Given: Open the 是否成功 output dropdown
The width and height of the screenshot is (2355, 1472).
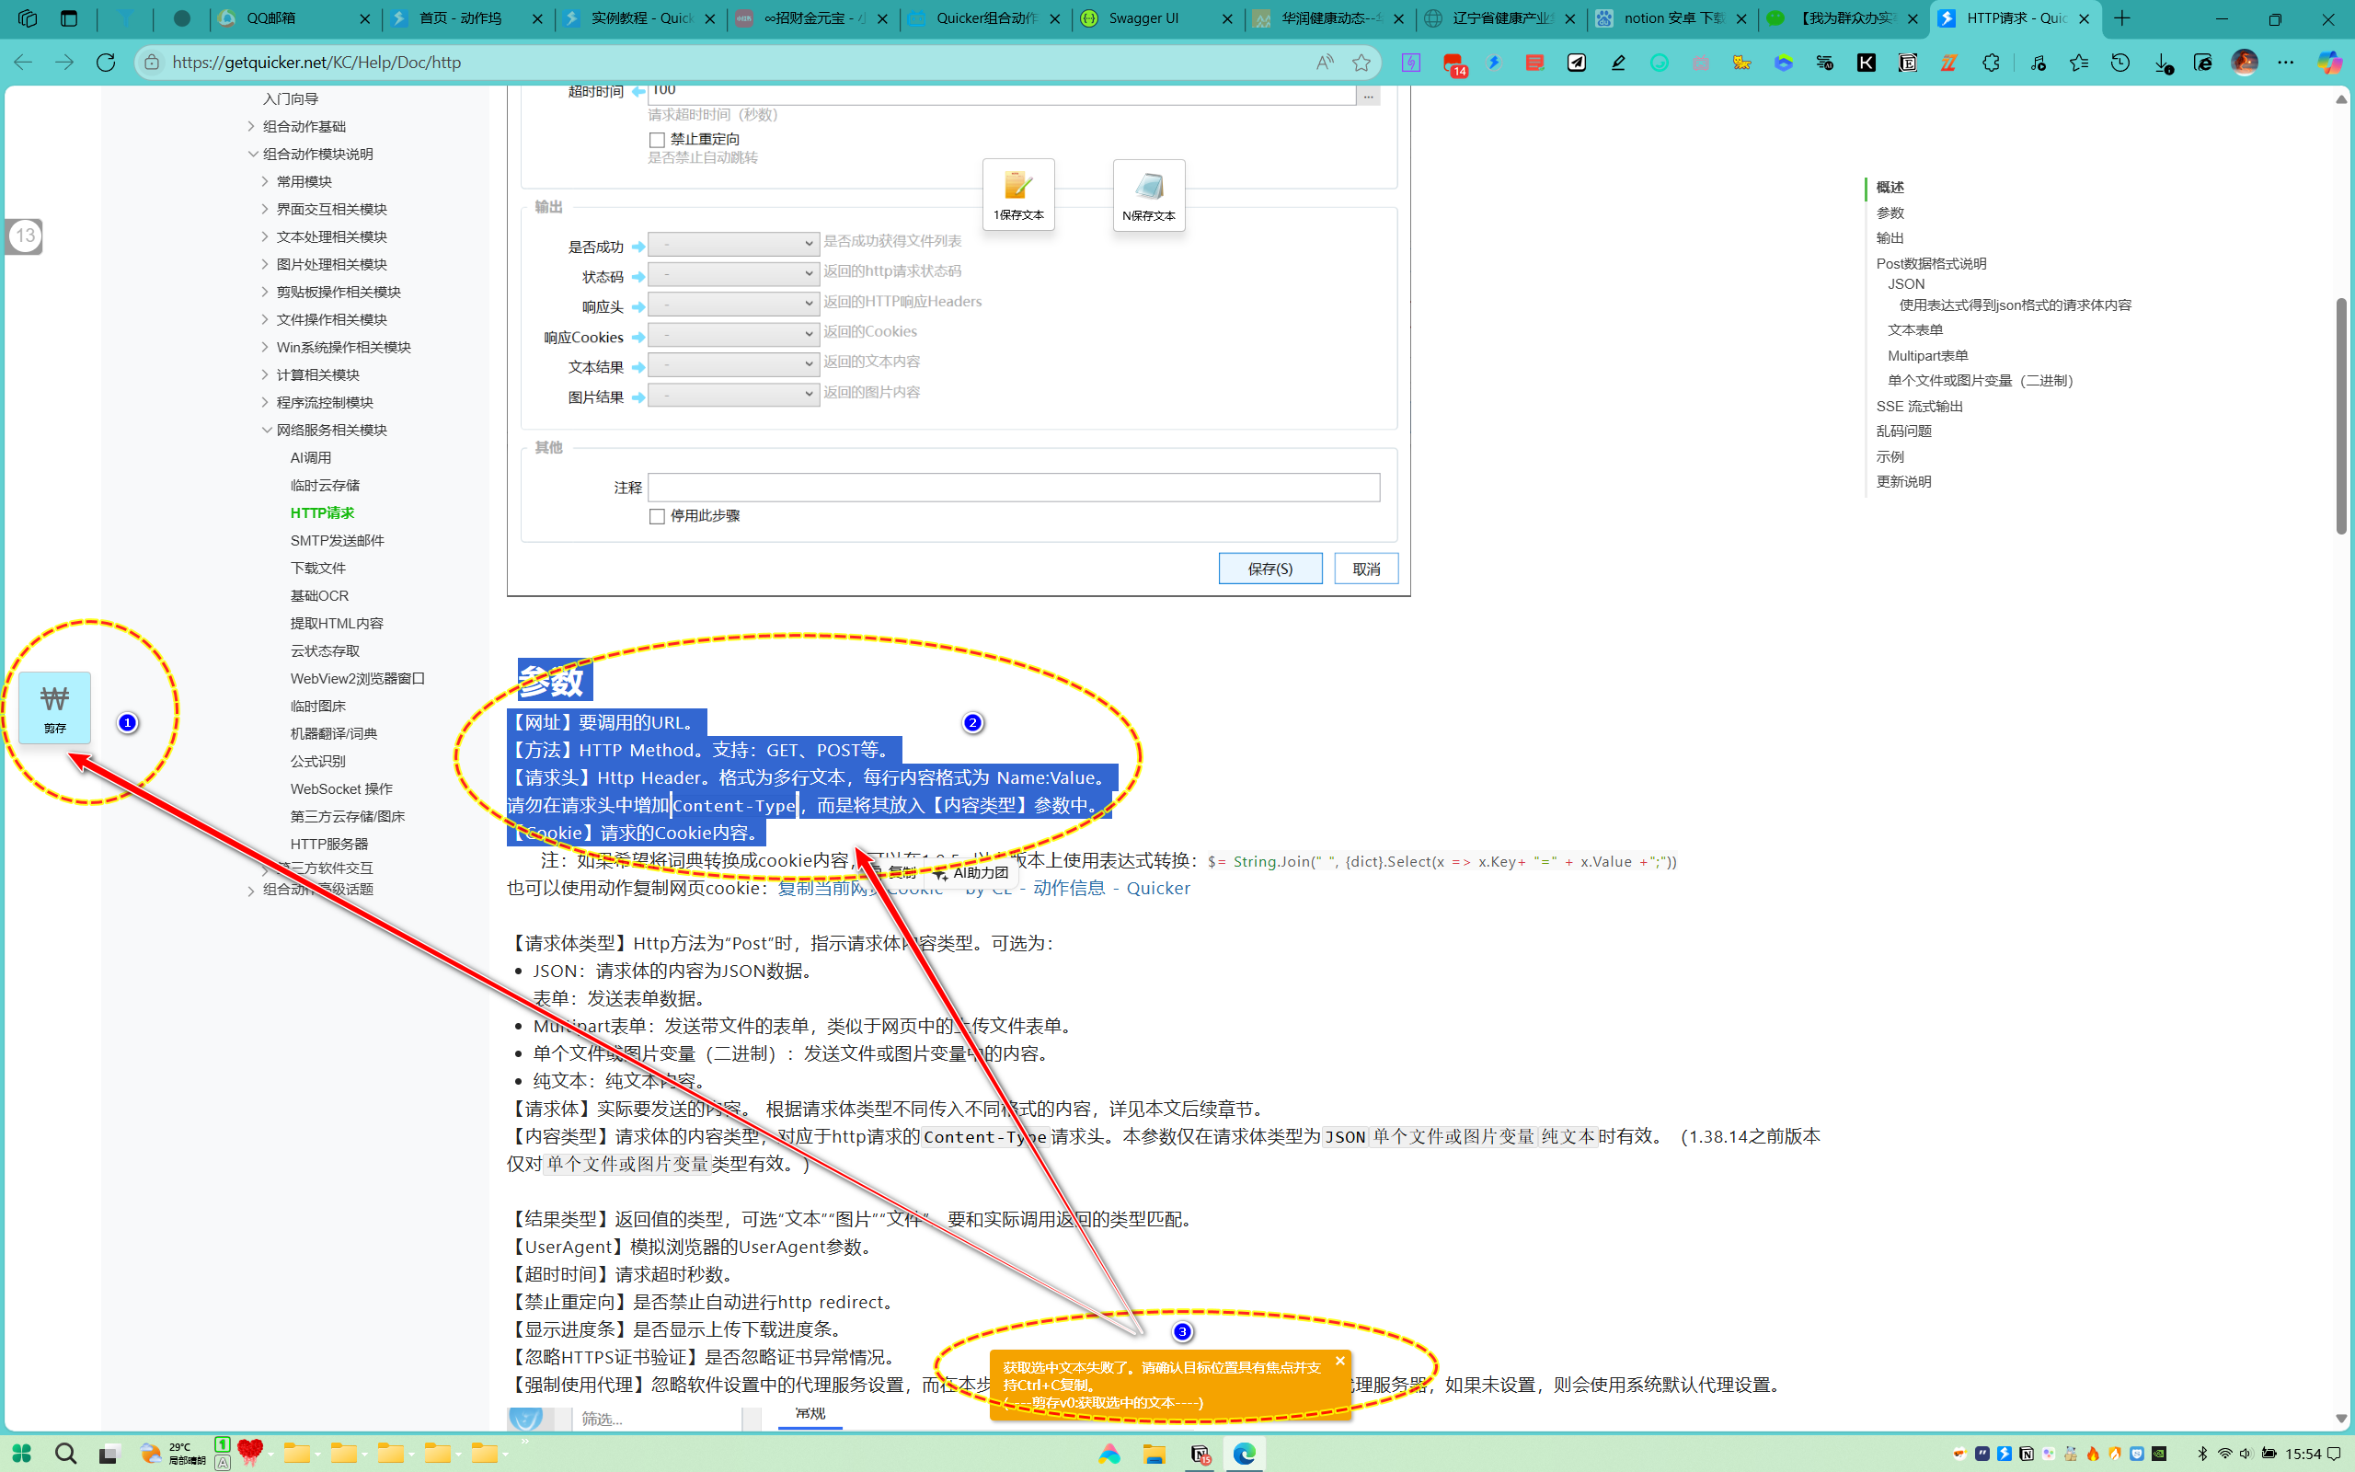Looking at the screenshot, I should click(734, 244).
